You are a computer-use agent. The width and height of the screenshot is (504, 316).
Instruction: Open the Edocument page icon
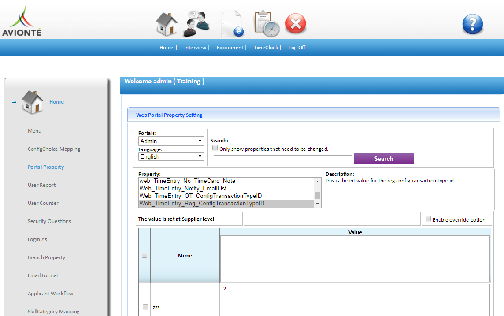point(232,24)
